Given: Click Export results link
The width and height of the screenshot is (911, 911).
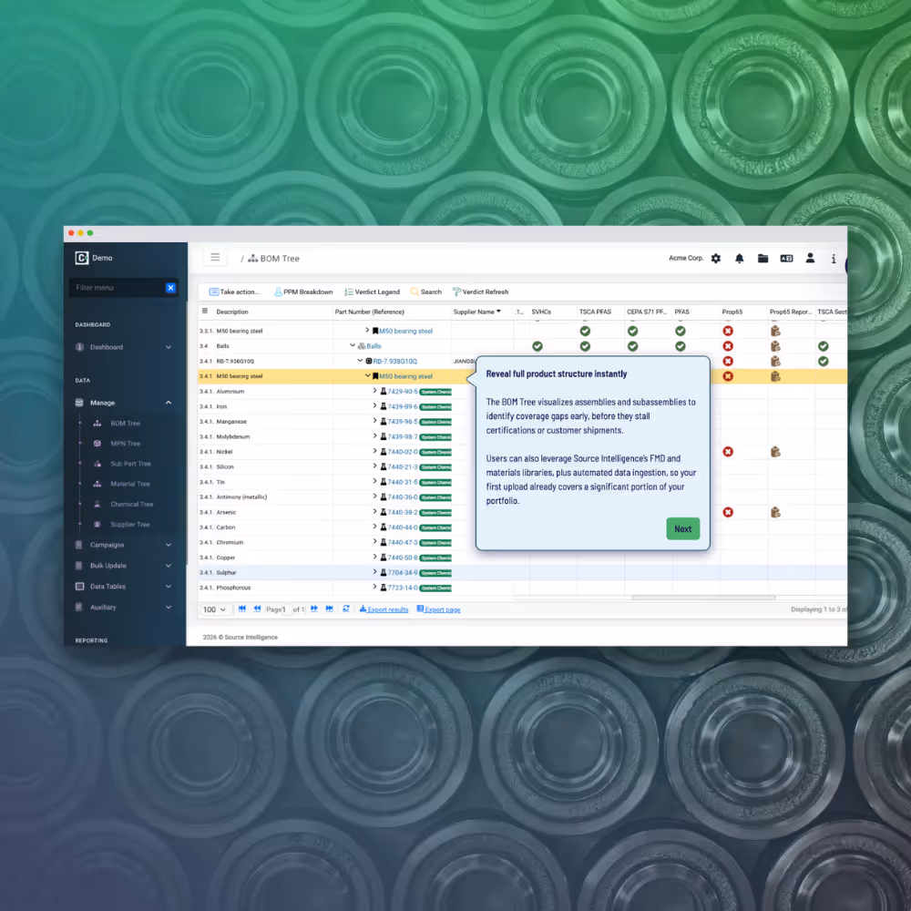Looking at the screenshot, I should pyautogui.click(x=384, y=609).
